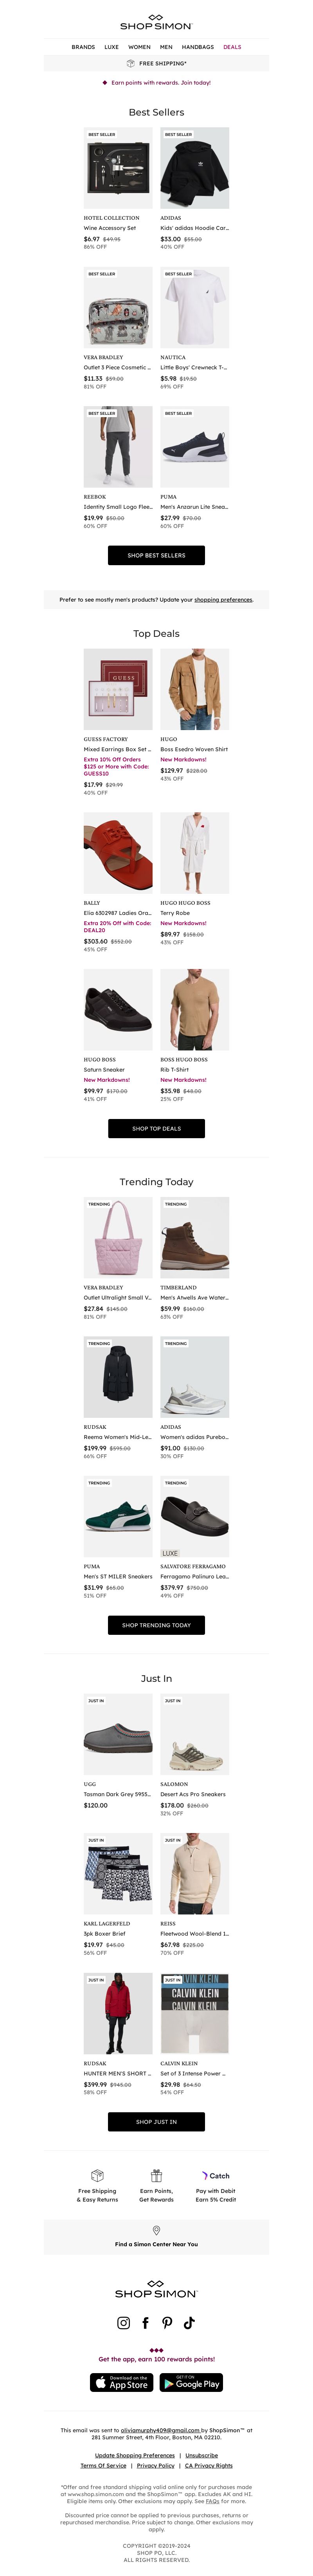Open the Instagram icon in footer

124,2322
